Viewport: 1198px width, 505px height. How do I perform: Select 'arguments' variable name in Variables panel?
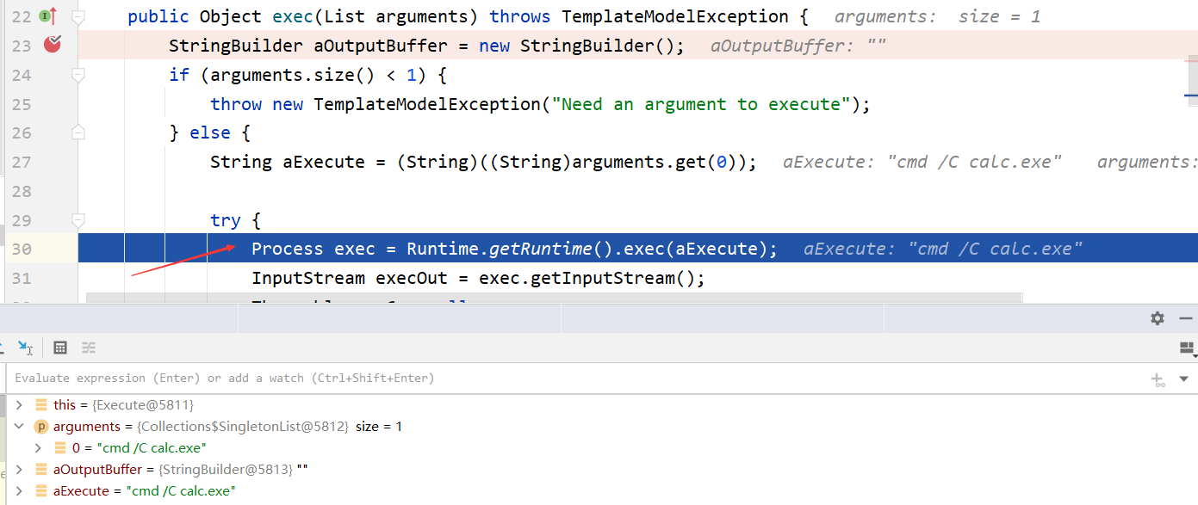(x=87, y=426)
